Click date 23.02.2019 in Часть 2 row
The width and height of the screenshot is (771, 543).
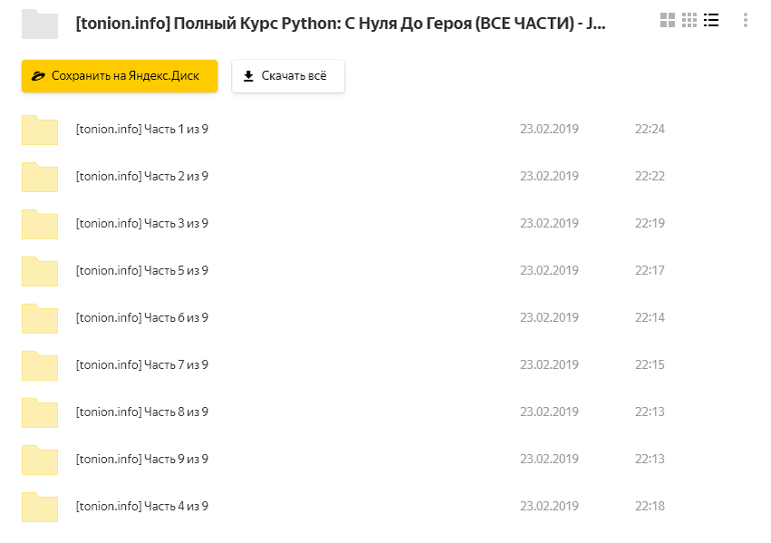pos(549,176)
